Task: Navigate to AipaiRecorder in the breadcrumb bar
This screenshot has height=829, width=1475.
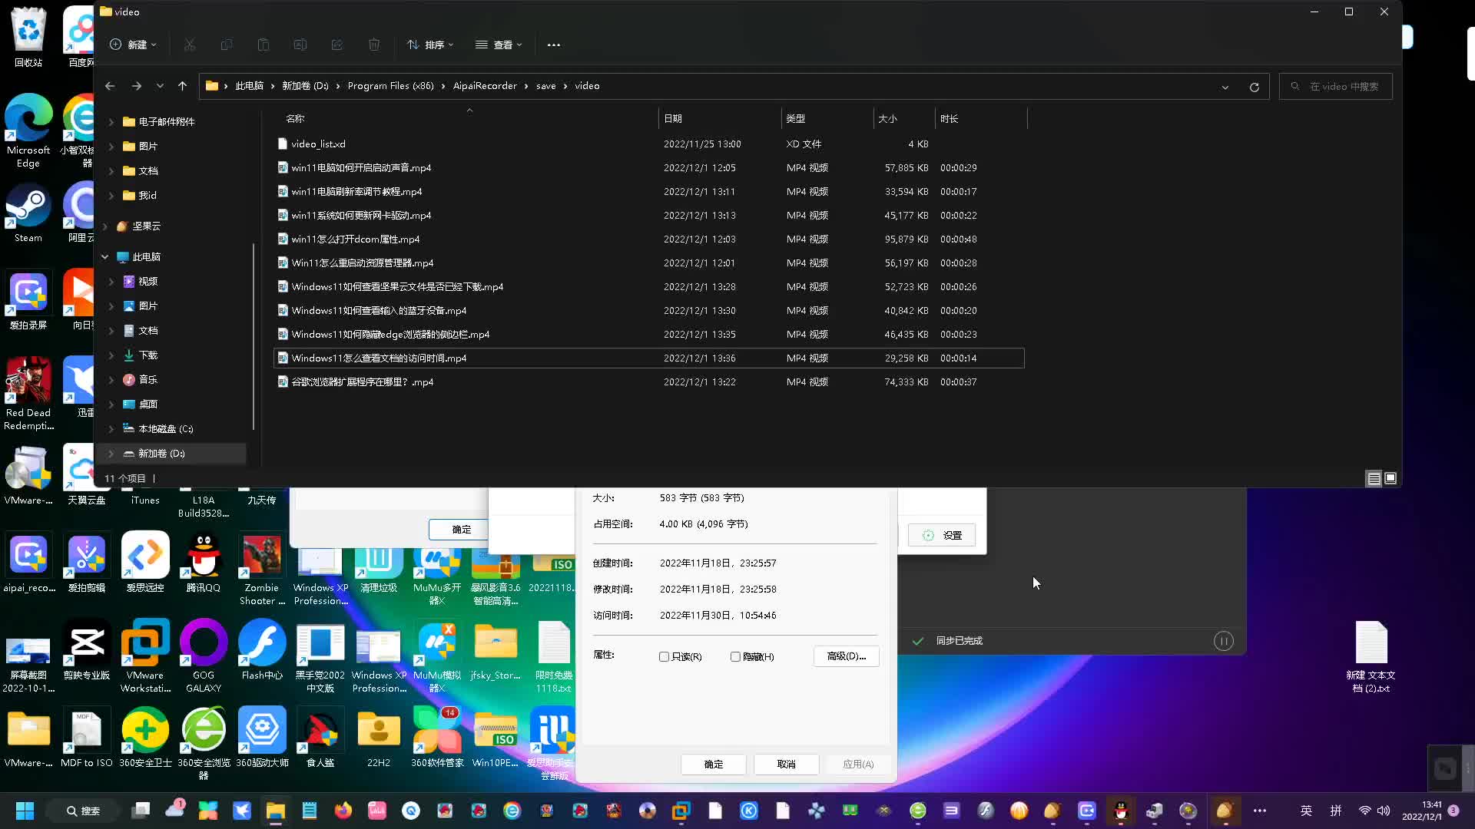Action: click(484, 85)
